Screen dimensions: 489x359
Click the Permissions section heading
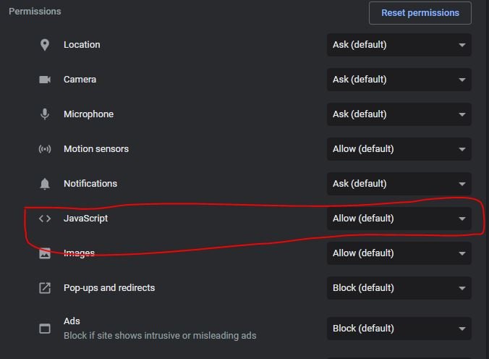click(35, 12)
